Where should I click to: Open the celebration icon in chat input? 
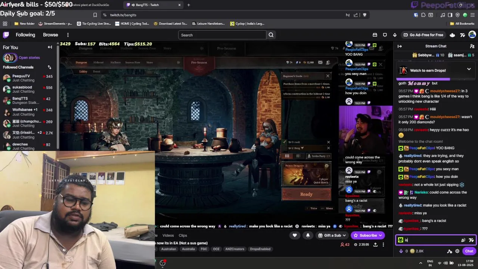(463, 240)
